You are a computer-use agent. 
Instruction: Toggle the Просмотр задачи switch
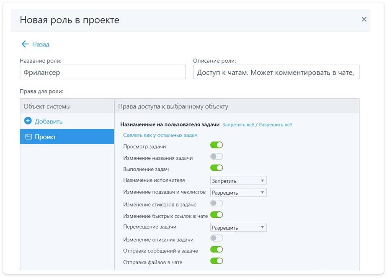(x=217, y=145)
